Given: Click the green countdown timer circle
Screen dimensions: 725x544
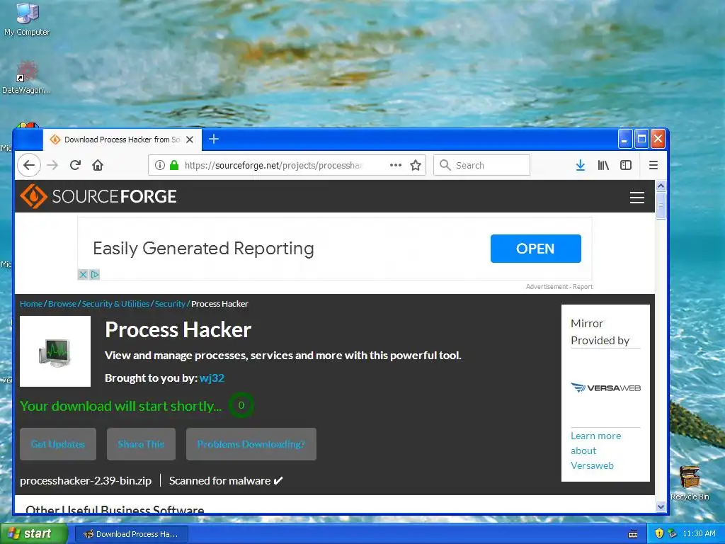Looking at the screenshot, I should pyautogui.click(x=241, y=405).
